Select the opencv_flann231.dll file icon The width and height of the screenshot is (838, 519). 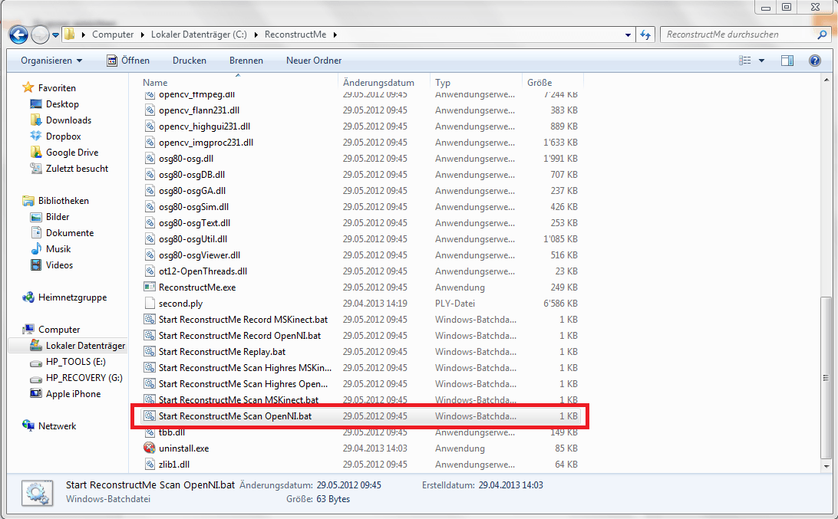point(150,110)
